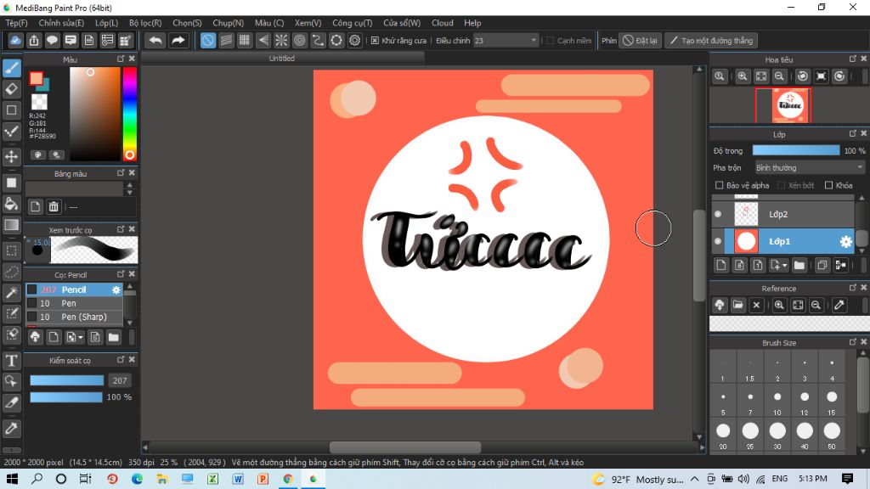This screenshot has width=870, height=489.
Task: Adjust the Độ trong opacity slider
Action: tap(795, 150)
